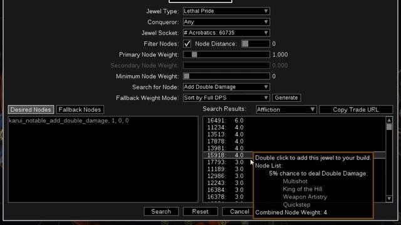Click the results scrollbar up arrow
This screenshot has width=401, height=225.
point(389,120)
